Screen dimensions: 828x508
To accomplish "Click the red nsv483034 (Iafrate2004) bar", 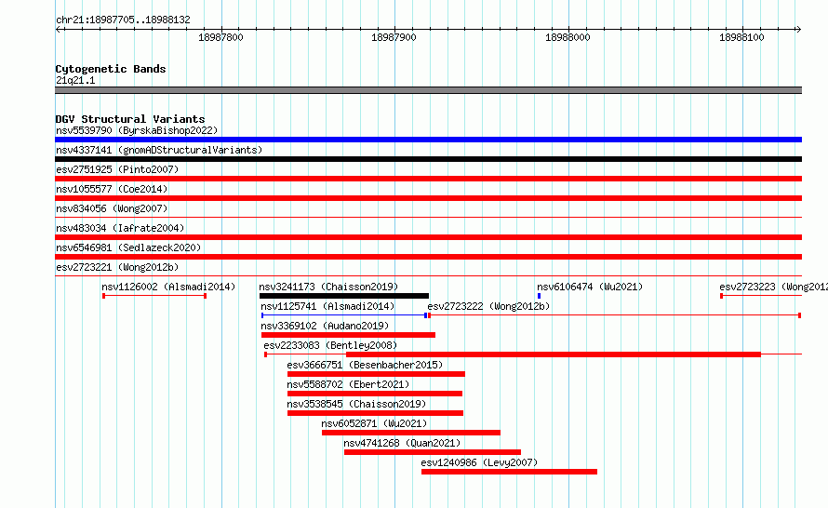I will (x=428, y=237).
